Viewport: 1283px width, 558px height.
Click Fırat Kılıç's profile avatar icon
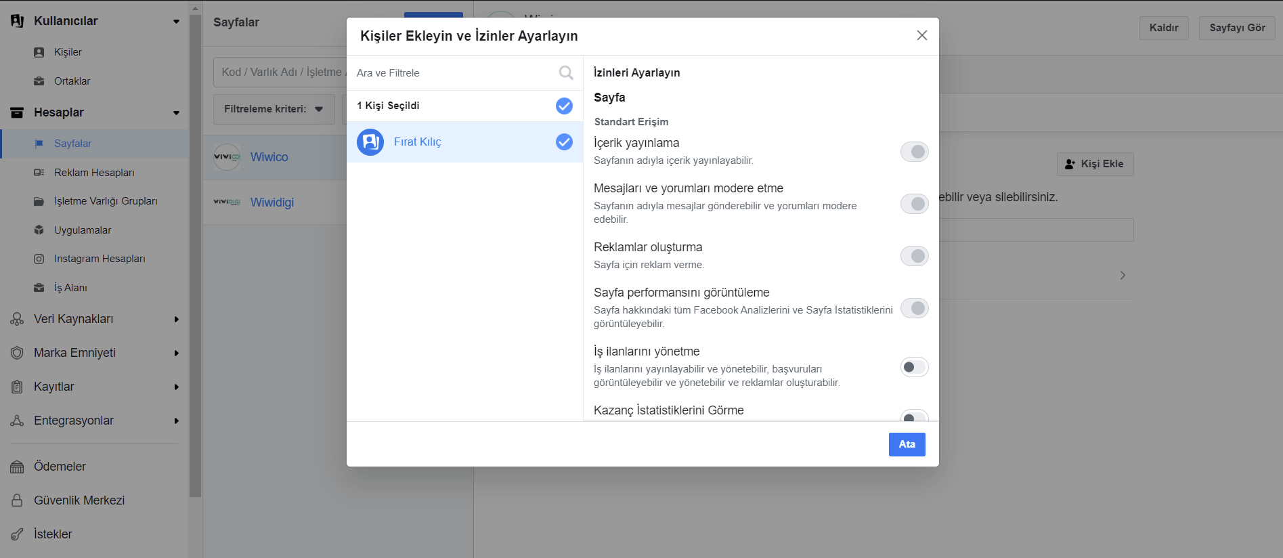(370, 142)
